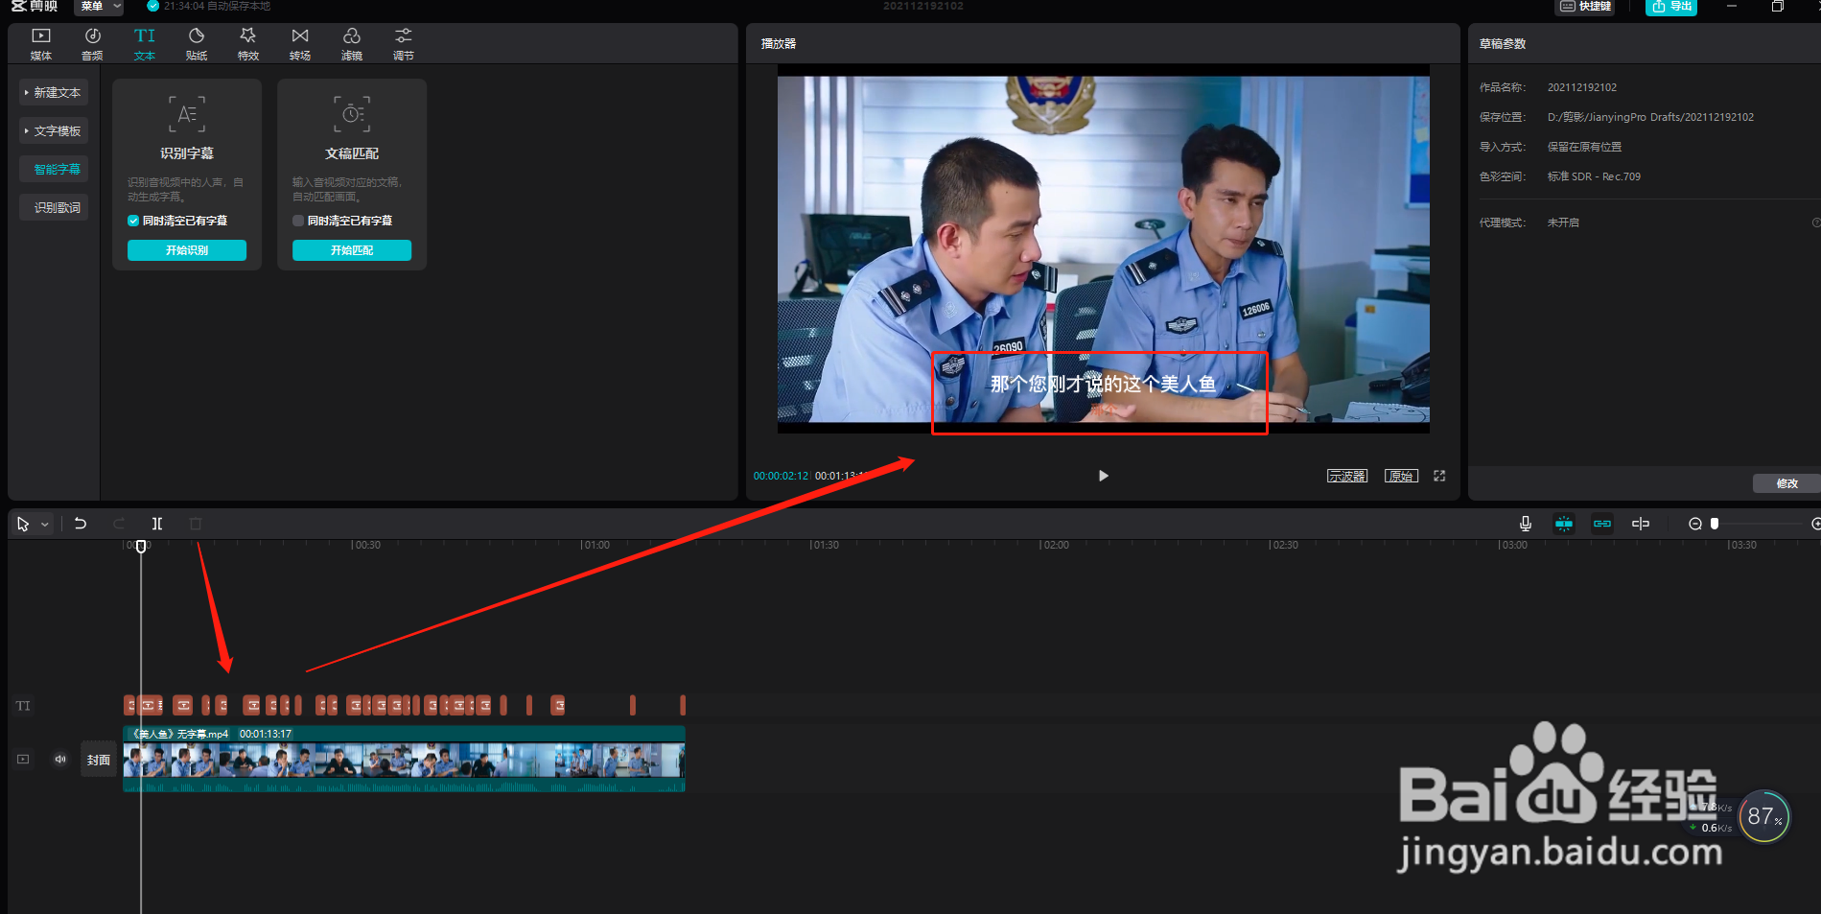Click the delete trash icon
1821x914 pixels.
tap(196, 524)
